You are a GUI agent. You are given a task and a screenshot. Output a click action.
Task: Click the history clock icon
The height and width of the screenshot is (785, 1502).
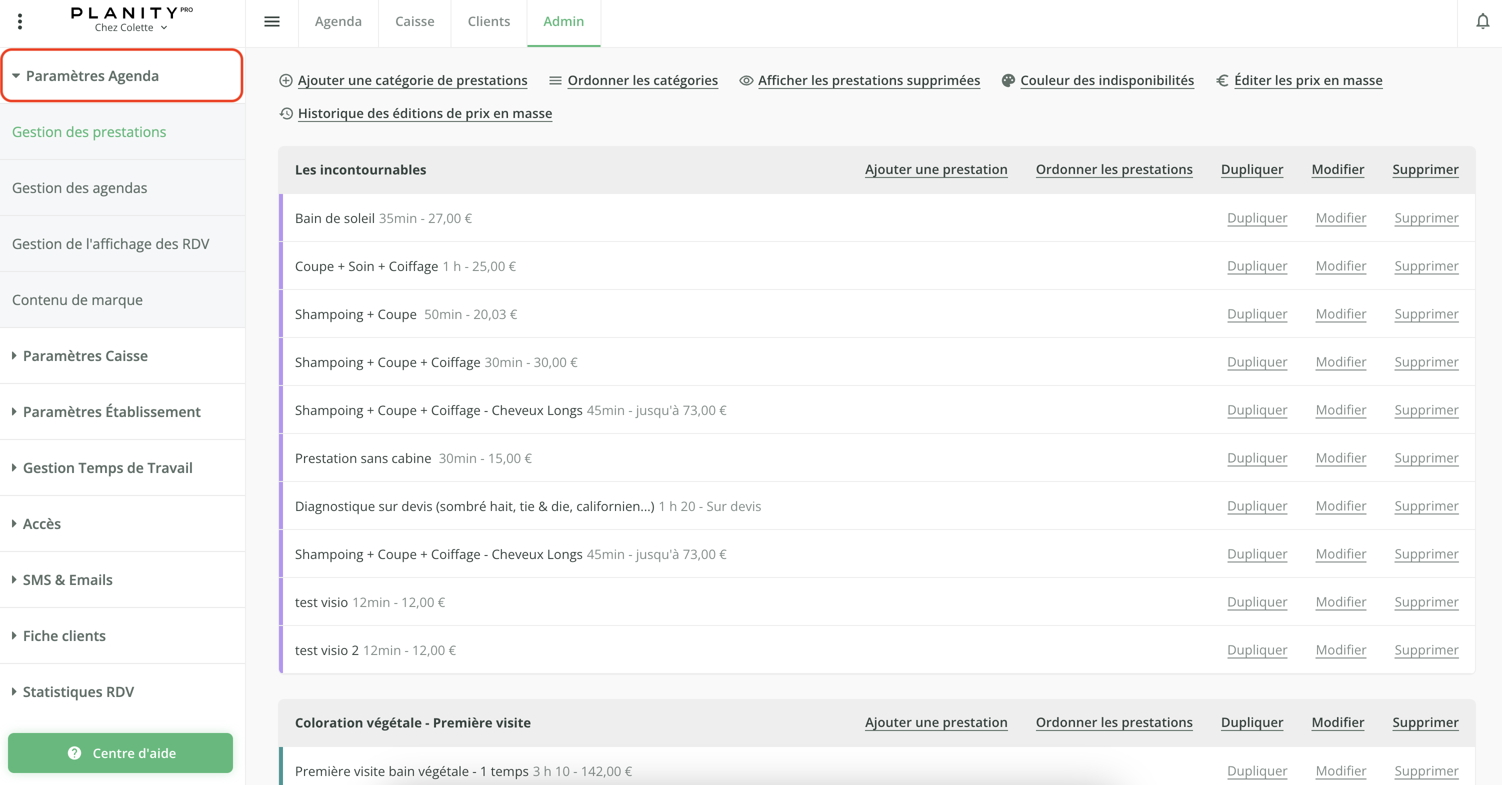[285, 113]
